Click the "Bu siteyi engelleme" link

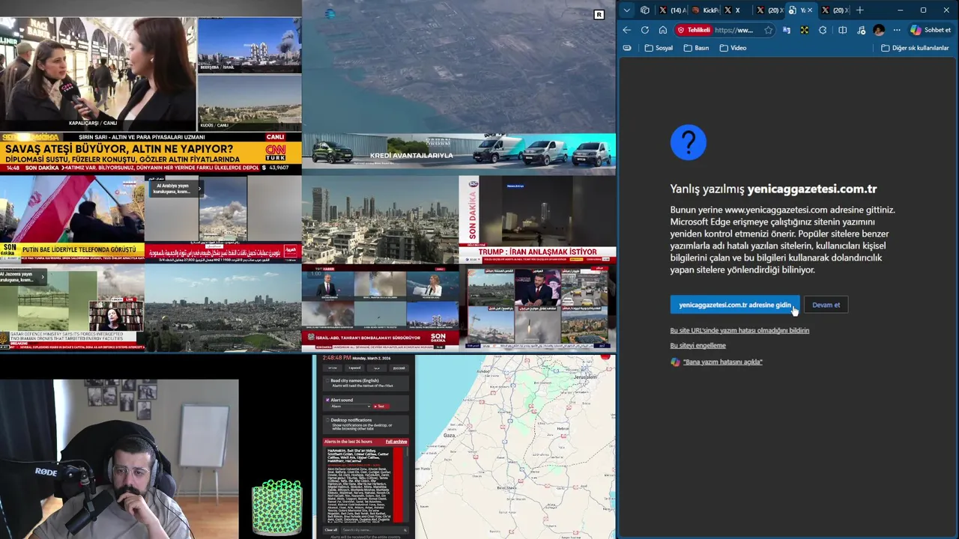click(698, 346)
